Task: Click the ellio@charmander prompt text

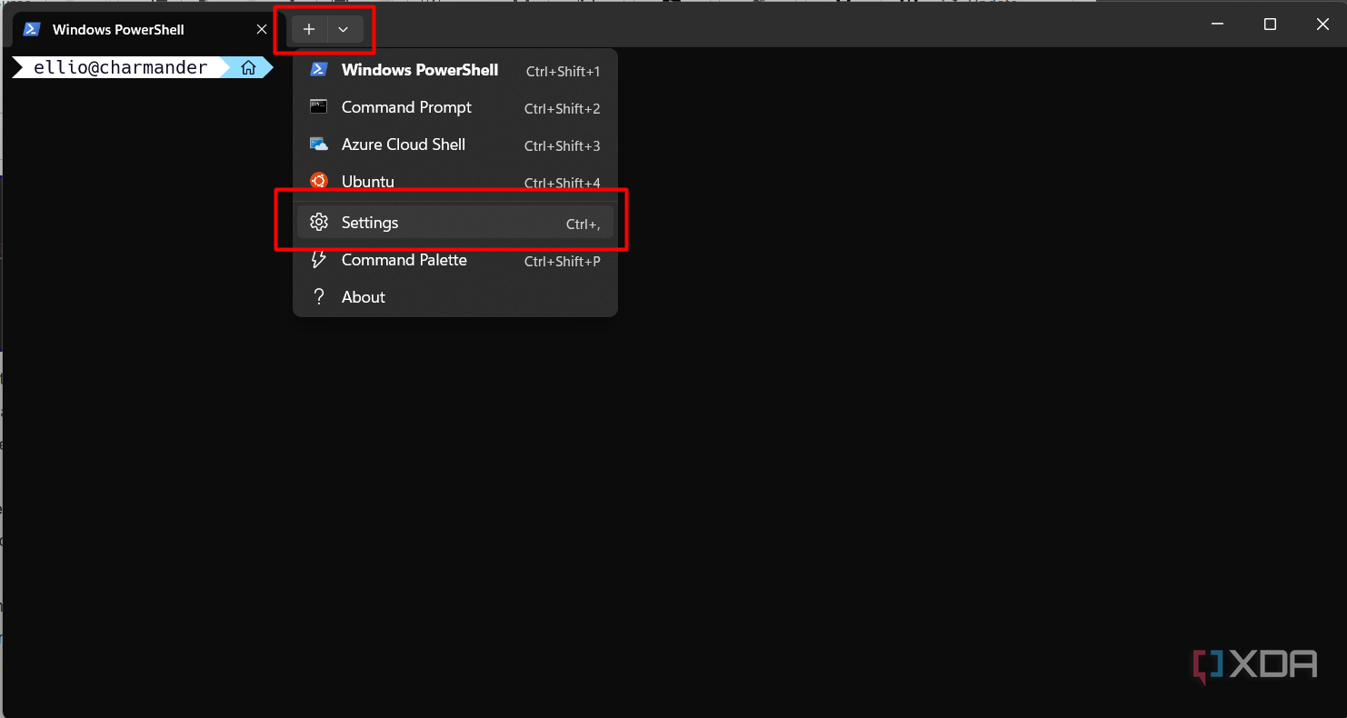Action: 121,67
